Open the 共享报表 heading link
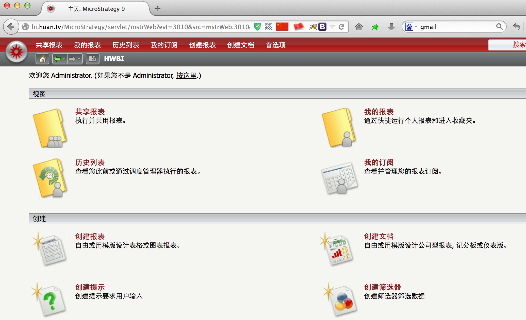 tap(90, 112)
